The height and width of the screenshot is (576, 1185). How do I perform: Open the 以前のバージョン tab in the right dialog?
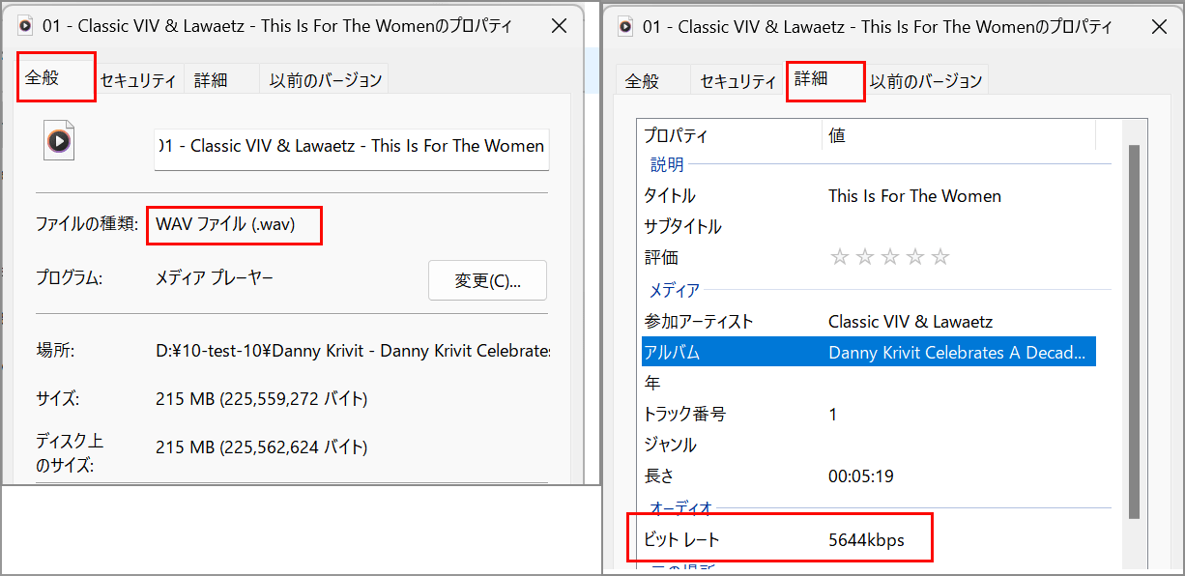point(926,81)
